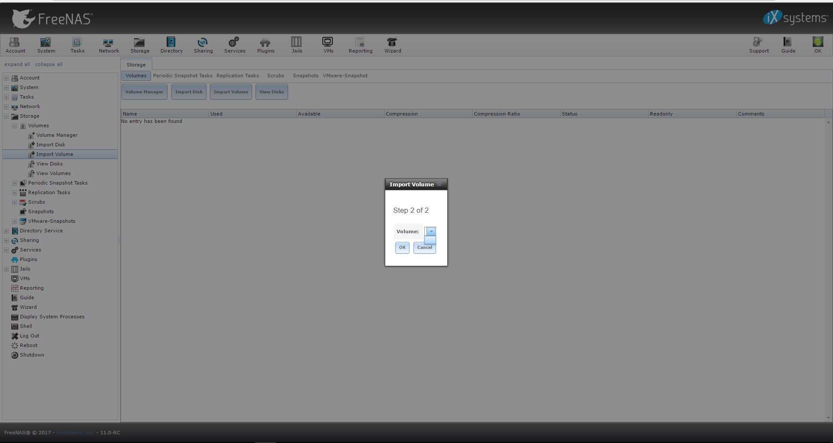Click the Display System Processes icon

tap(15, 317)
